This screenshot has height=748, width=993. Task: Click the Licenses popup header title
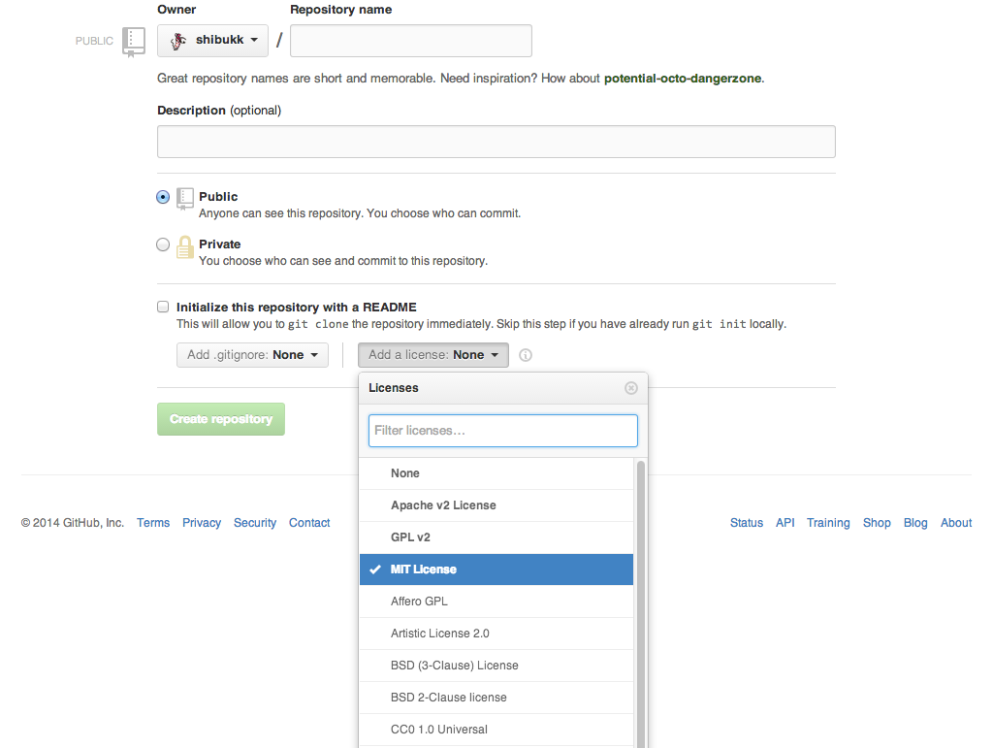click(x=394, y=388)
